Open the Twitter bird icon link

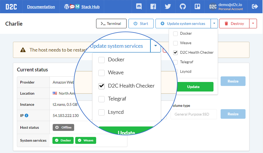168,6
